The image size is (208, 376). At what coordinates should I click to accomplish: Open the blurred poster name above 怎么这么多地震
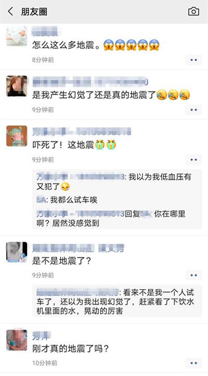click(x=47, y=31)
